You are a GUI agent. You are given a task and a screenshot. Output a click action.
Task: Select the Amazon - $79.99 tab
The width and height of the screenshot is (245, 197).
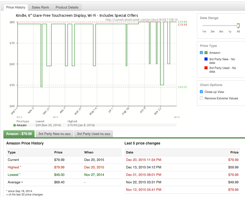19,134
